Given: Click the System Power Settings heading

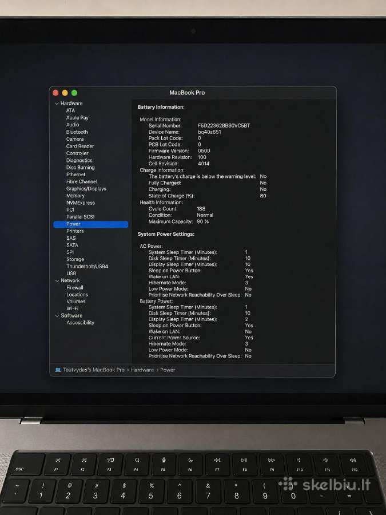Looking at the screenshot, I should (166, 234).
